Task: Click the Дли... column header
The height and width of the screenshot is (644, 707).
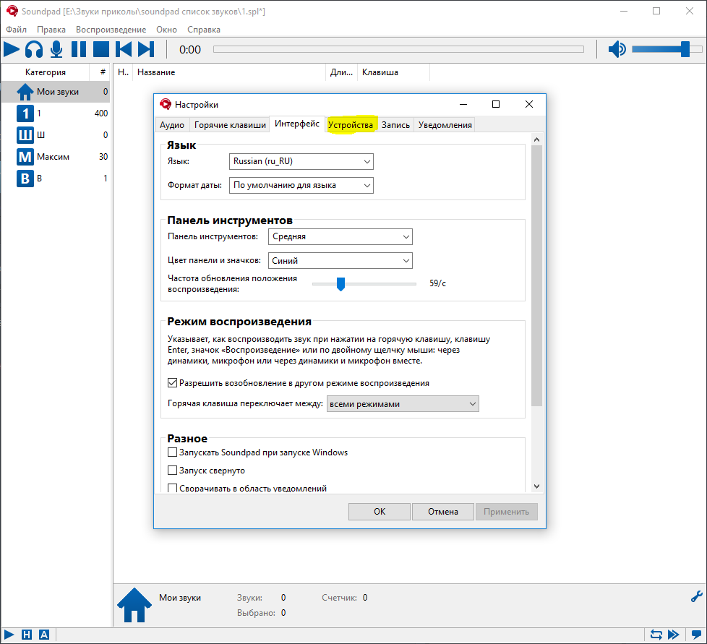Action: click(x=341, y=72)
